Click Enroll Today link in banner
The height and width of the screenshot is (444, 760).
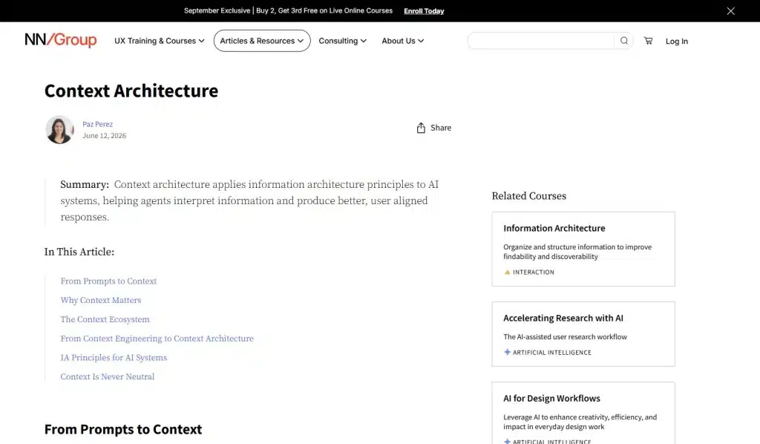pyautogui.click(x=424, y=10)
